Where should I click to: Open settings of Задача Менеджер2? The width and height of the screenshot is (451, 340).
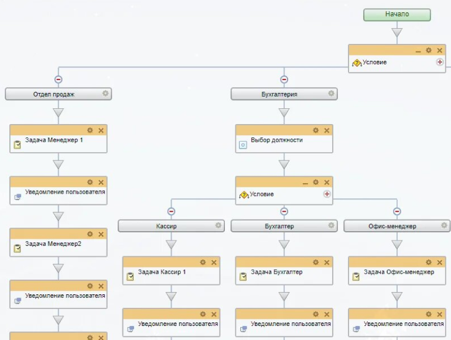point(90,234)
